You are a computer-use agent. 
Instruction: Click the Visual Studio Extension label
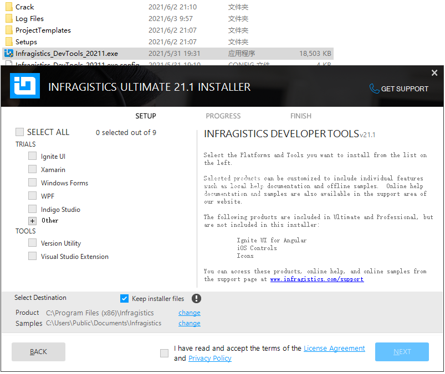pos(75,256)
